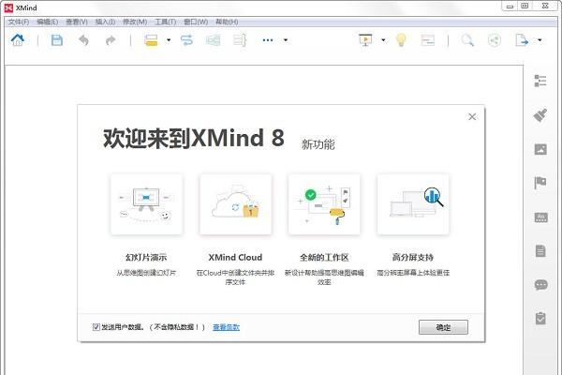The width and height of the screenshot is (562, 375).
Task: Select the 幻灯片演示 feature thumbnail
Action: click(x=146, y=204)
